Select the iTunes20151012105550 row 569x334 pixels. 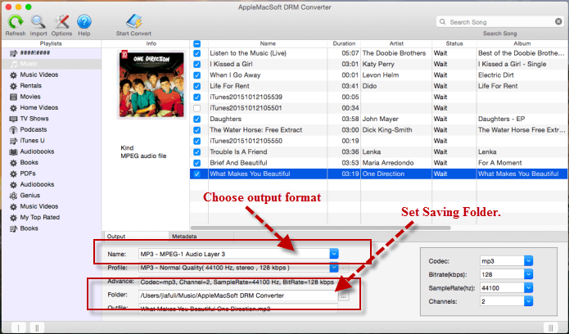click(x=378, y=141)
